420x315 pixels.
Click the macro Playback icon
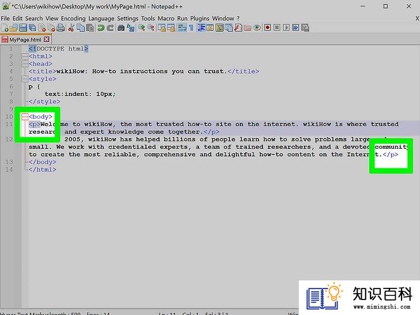click(286, 28)
